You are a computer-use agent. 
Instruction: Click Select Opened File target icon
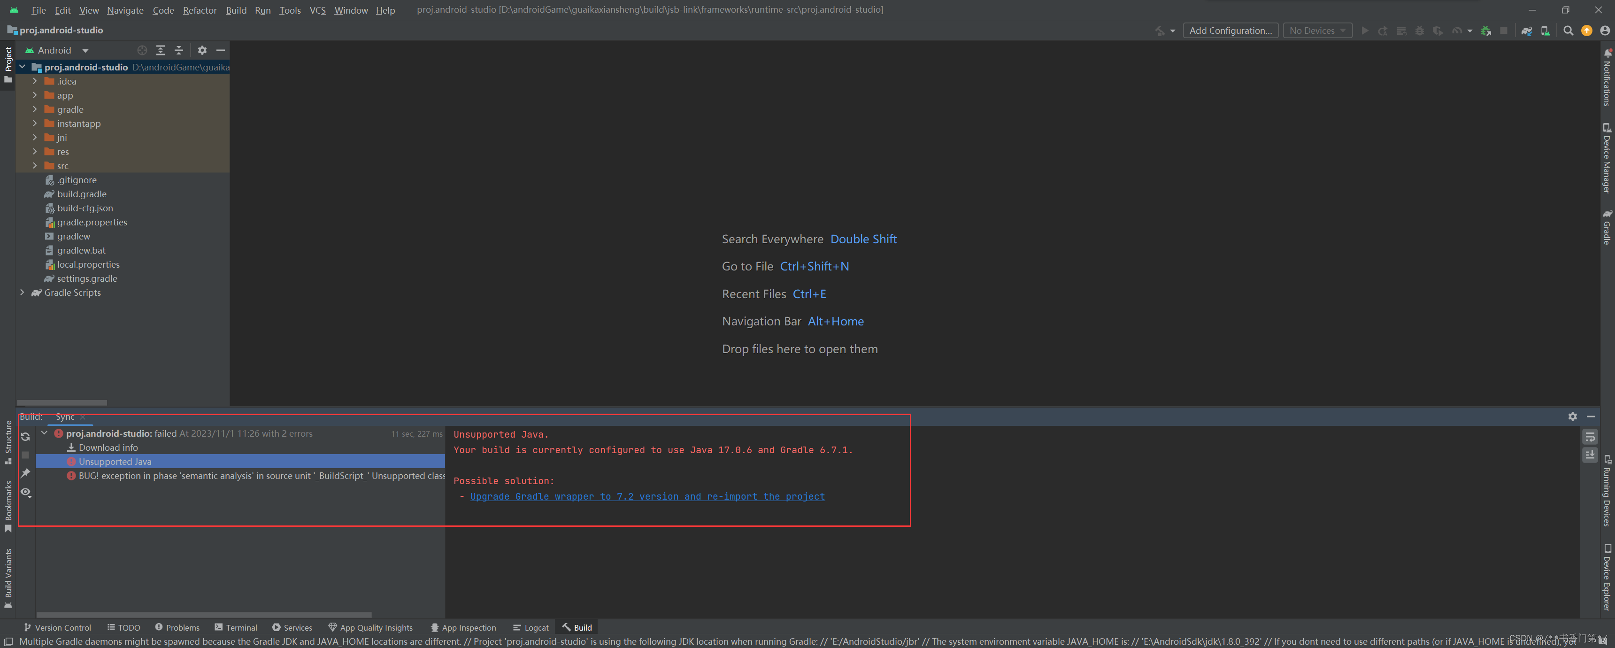(142, 50)
